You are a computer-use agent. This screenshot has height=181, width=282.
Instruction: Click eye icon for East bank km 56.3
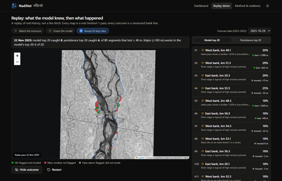203,151
